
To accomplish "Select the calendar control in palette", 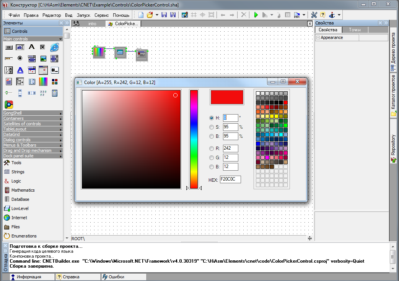I will [x=43, y=70].
